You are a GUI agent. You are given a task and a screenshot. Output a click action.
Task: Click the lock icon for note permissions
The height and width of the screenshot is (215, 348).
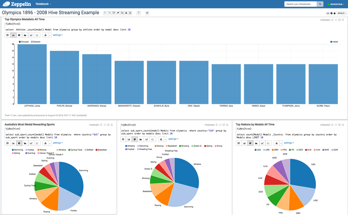[x=335, y=13]
